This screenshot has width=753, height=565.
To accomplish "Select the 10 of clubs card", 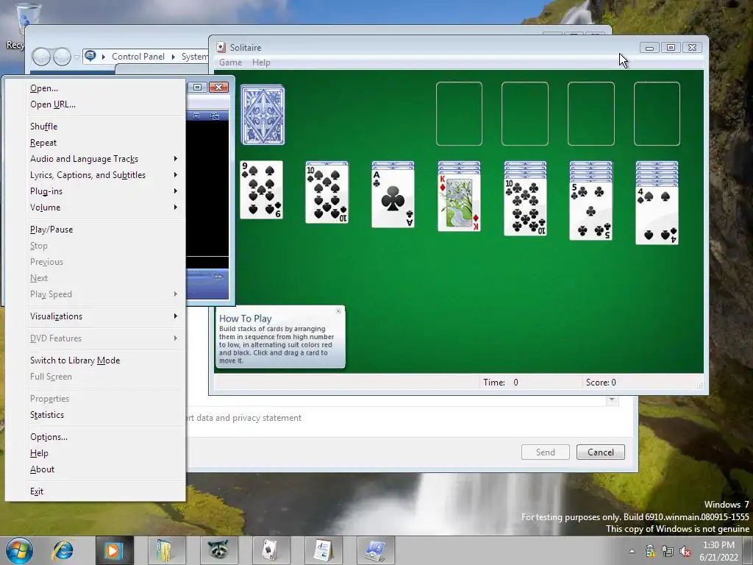I will (x=525, y=207).
